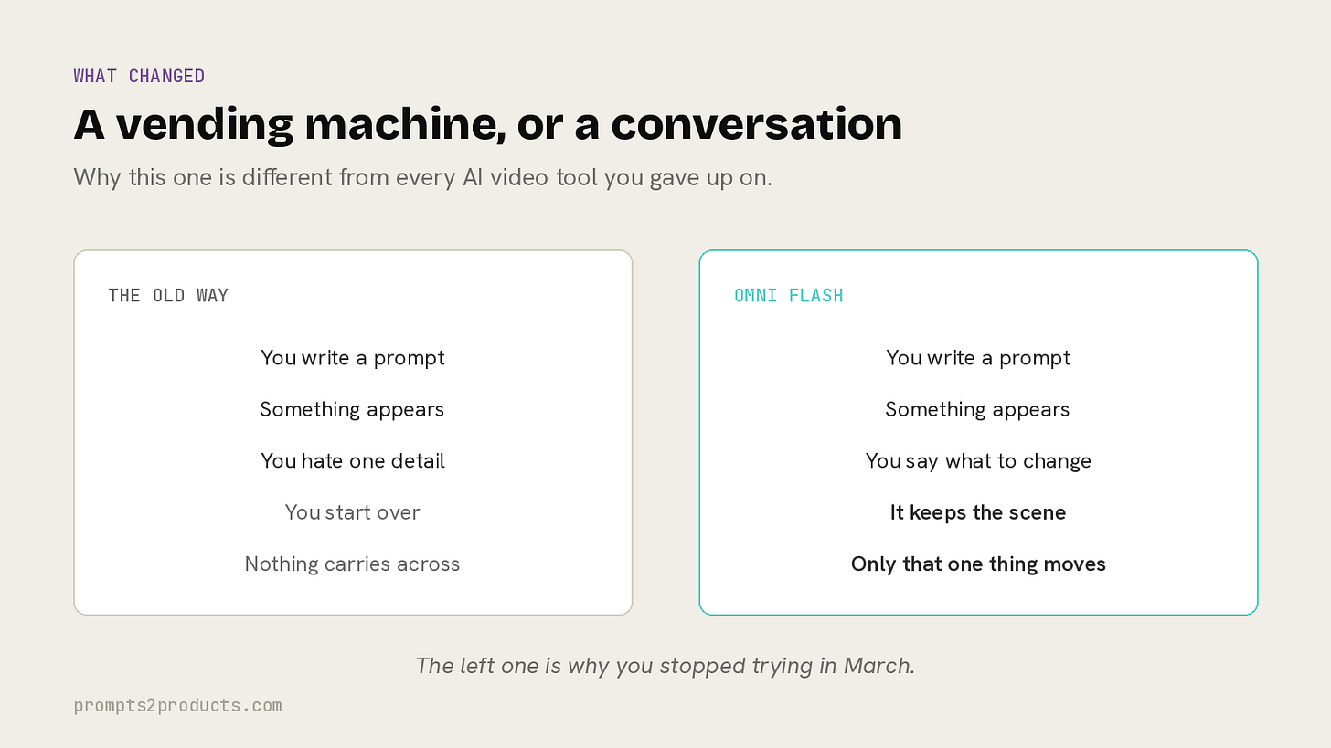
Task: Click the word 'conversation' in the headline
Action: [x=757, y=123]
